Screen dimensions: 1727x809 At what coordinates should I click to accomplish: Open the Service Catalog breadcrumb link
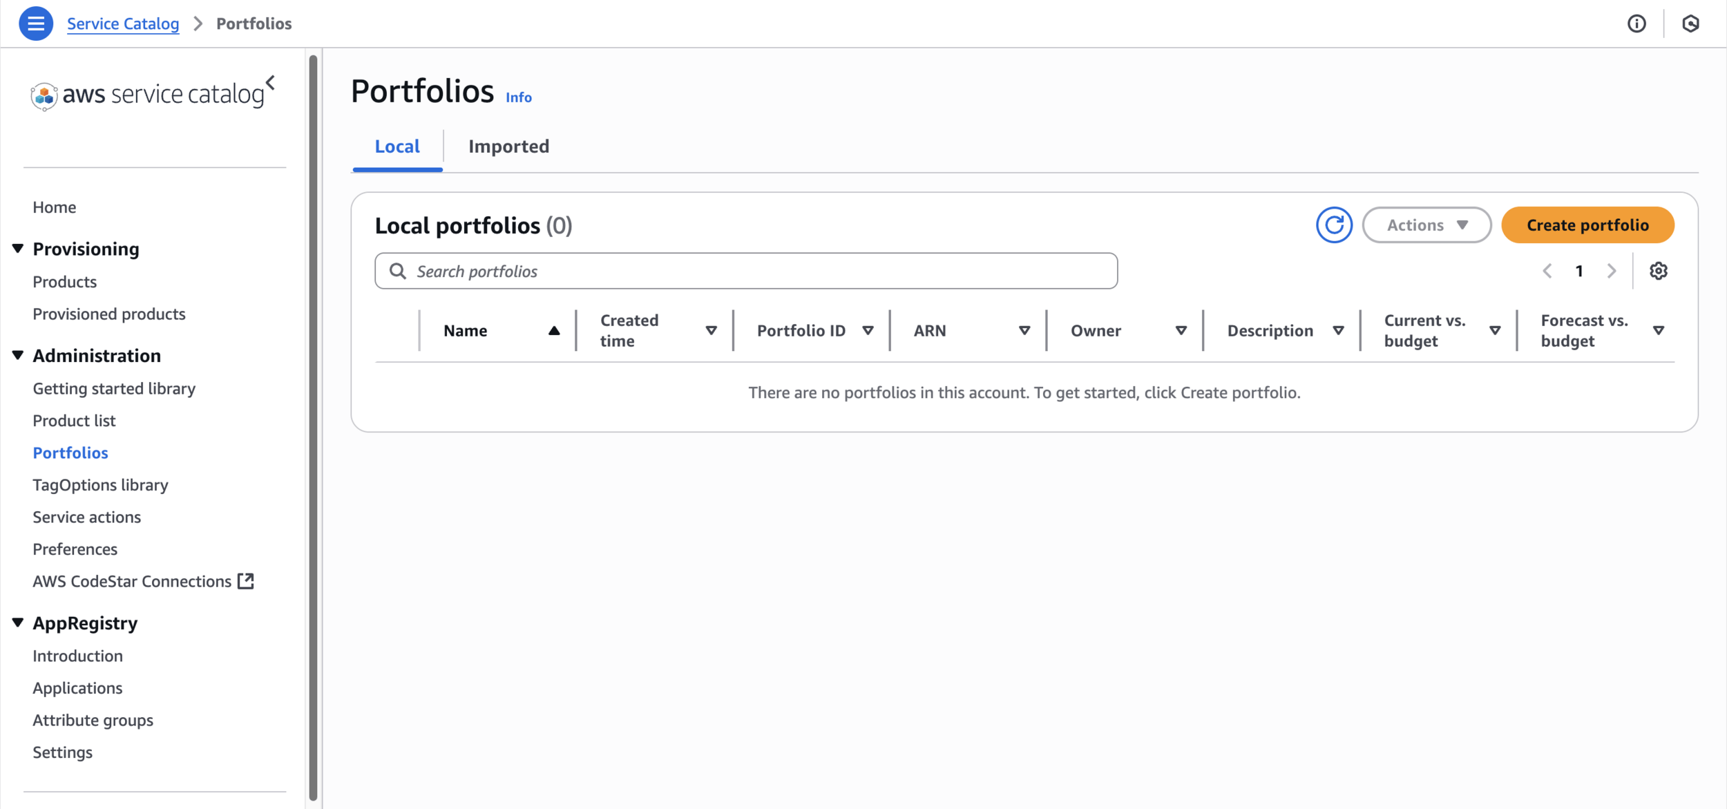(123, 23)
